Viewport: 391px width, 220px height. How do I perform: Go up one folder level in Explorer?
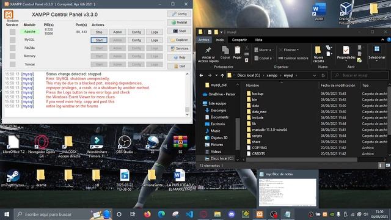coord(222,75)
